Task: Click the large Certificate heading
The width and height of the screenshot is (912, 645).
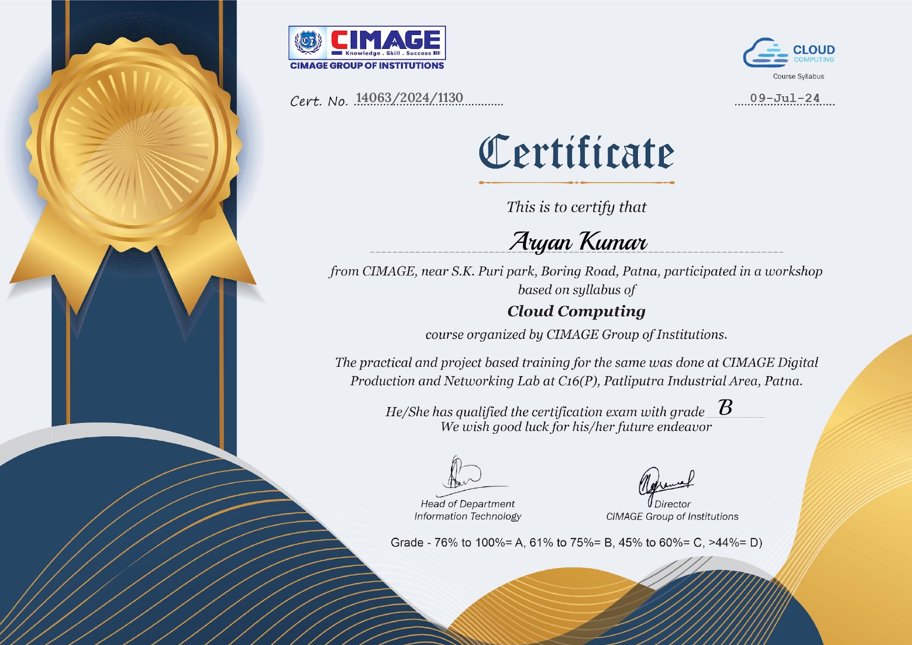Action: (576, 152)
